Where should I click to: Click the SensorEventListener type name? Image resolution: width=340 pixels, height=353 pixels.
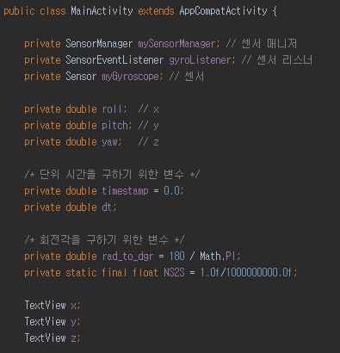pyautogui.click(x=114, y=60)
